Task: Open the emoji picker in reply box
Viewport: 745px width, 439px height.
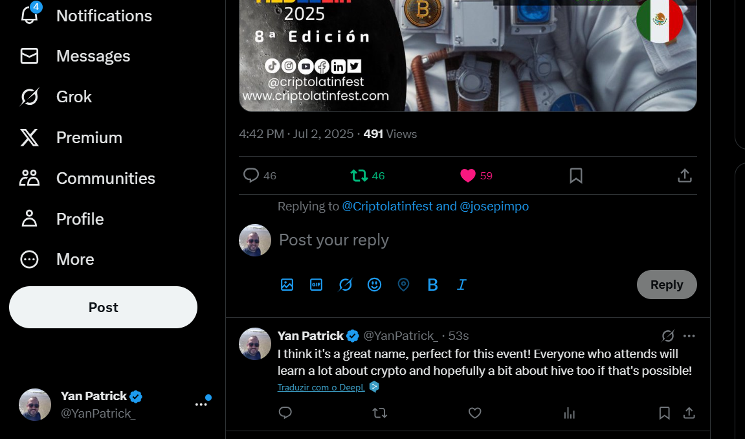Action: coord(374,285)
